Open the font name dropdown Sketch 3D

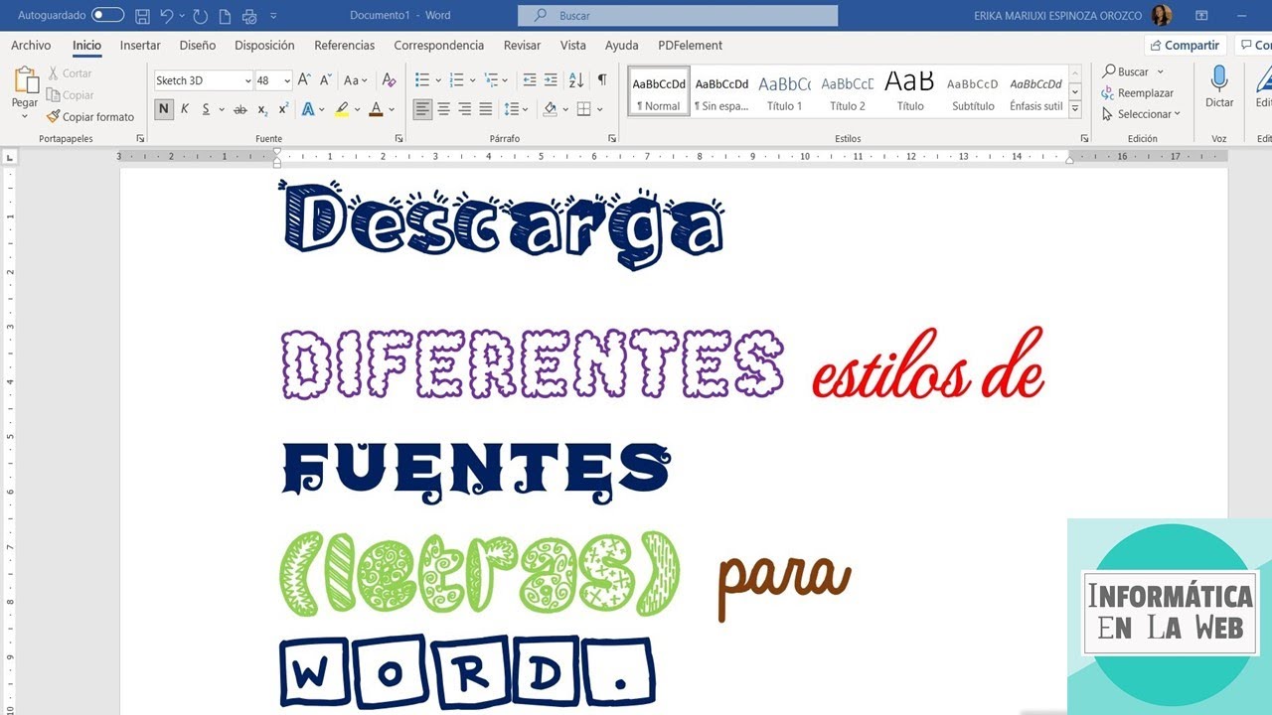pos(246,80)
